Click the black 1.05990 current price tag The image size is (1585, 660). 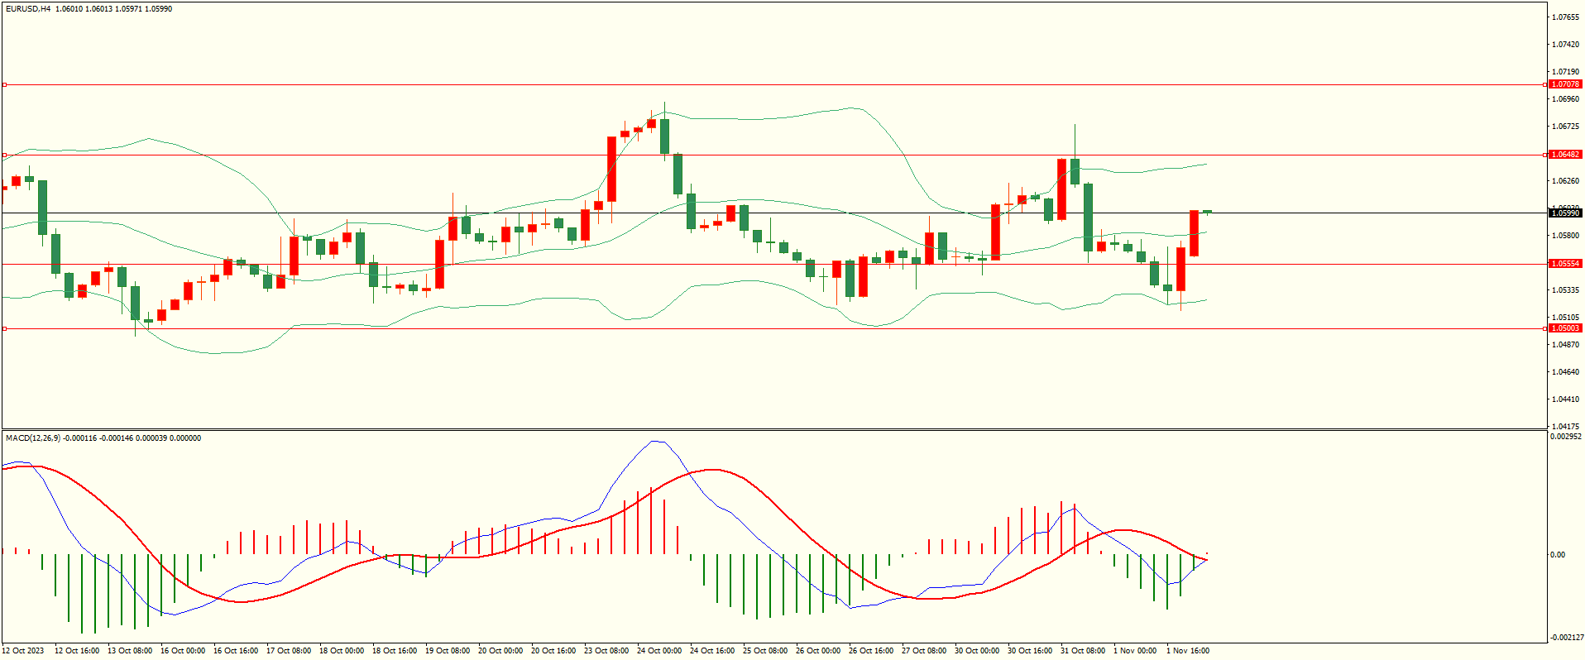1564,213
